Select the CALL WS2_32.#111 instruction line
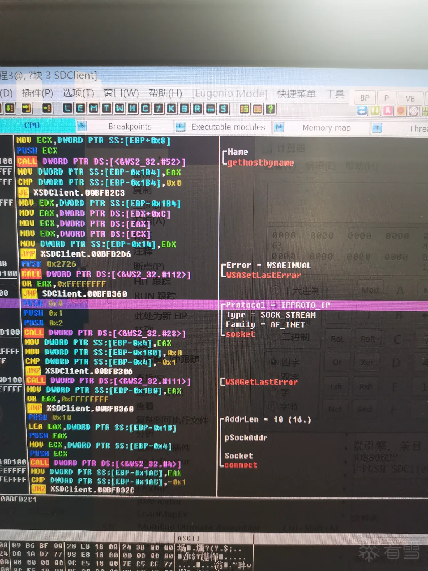 [108, 381]
